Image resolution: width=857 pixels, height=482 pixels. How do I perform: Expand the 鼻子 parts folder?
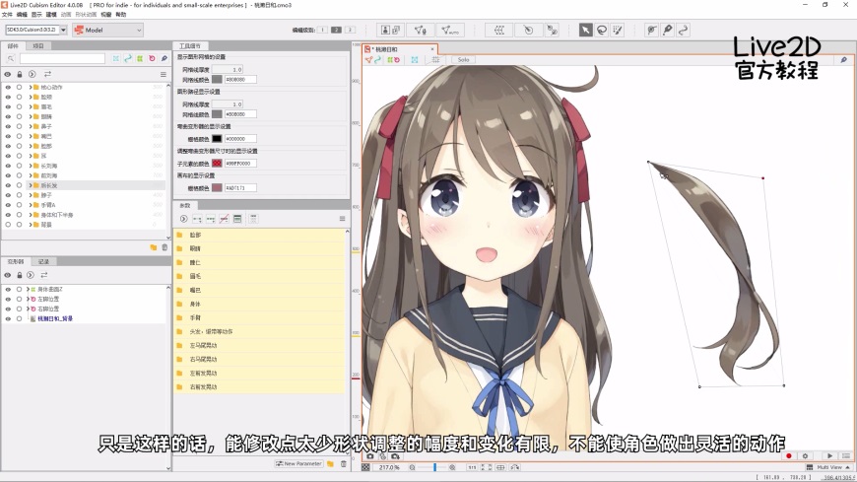pyautogui.click(x=31, y=126)
